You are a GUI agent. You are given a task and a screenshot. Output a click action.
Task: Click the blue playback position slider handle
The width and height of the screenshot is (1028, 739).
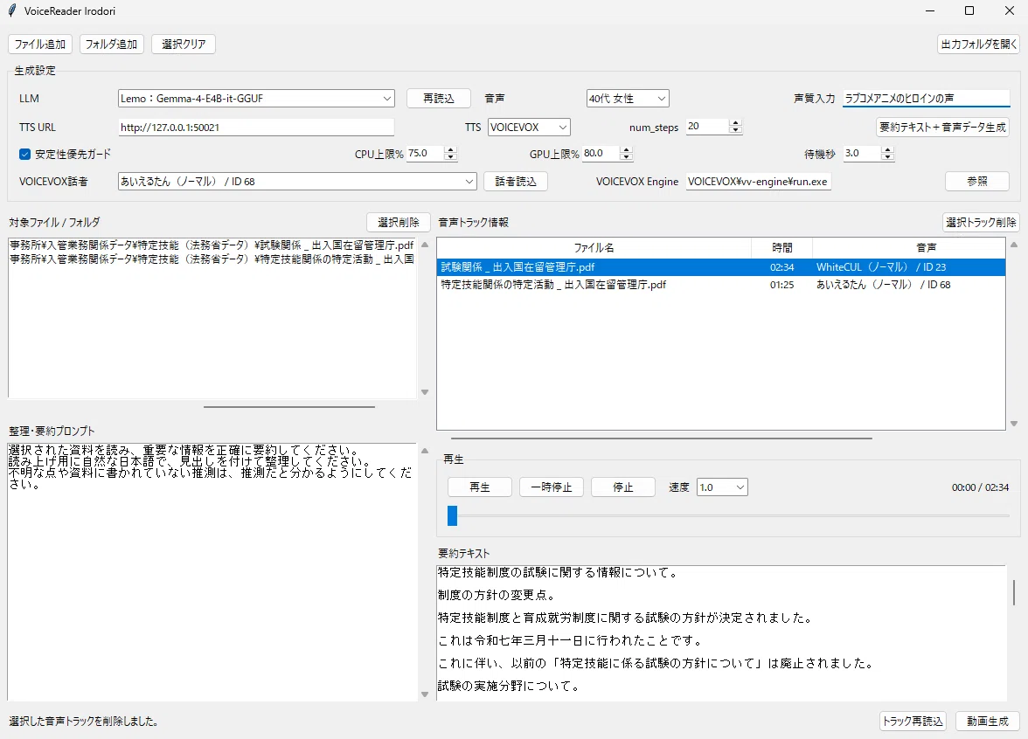tap(453, 515)
